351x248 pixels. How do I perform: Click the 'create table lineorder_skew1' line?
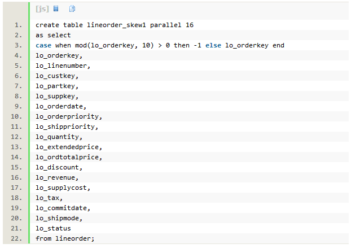click(115, 25)
